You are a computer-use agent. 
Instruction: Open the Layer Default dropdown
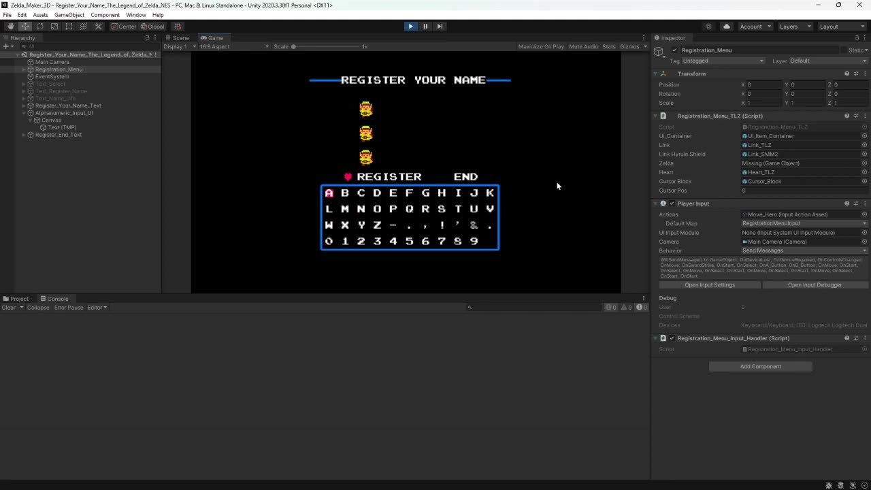coord(829,61)
